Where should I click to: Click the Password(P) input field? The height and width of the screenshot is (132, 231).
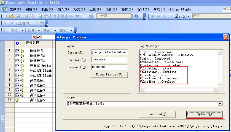pyautogui.click(x=109, y=67)
